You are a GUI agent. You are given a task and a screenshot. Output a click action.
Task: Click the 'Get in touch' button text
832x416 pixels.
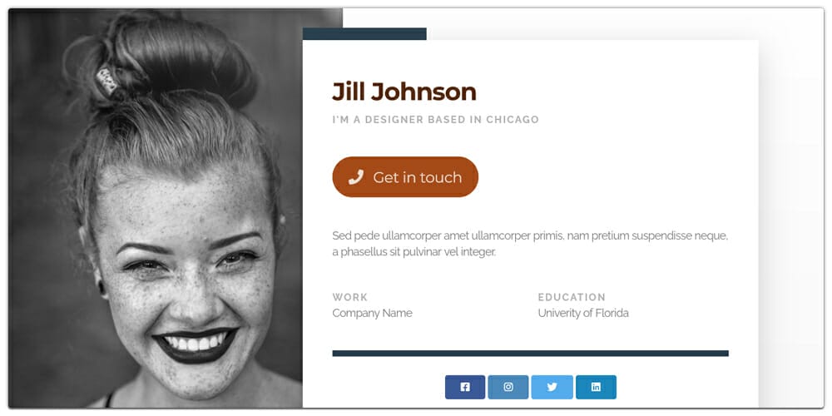click(x=417, y=177)
